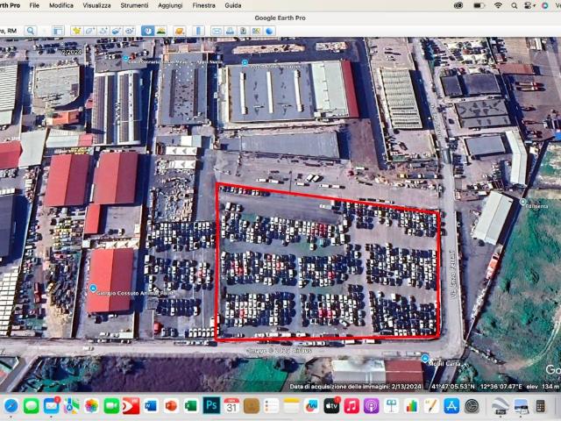This screenshot has width=561, height=421.
Task: Toggle the sunlight across landscape button
Action: [x=161, y=31]
